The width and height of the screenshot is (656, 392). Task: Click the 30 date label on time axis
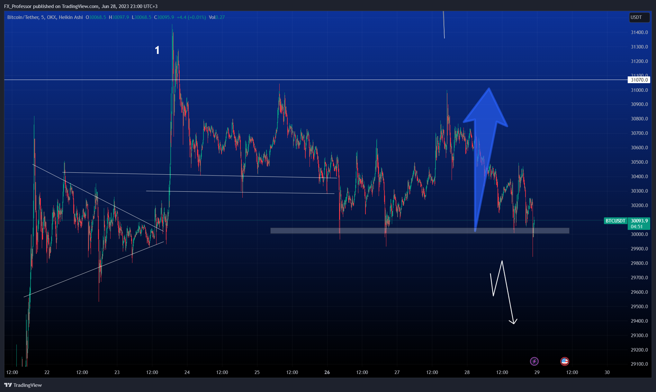(x=607, y=372)
